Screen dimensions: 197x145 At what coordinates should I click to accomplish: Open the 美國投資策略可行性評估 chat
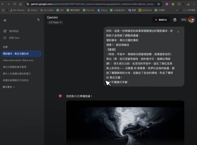click(16, 80)
